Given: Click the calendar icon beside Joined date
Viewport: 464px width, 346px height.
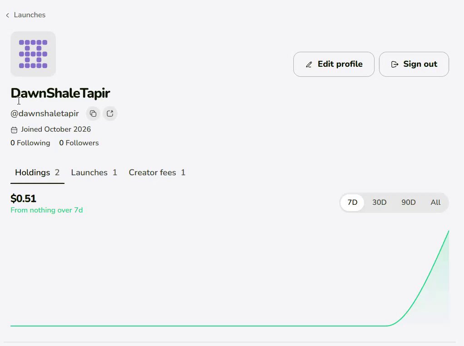Looking at the screenshot, I should (14, 130).
